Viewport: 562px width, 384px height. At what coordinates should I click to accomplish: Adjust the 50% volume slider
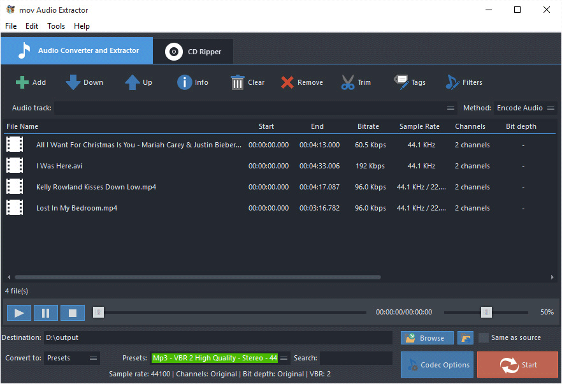point(486,312)
